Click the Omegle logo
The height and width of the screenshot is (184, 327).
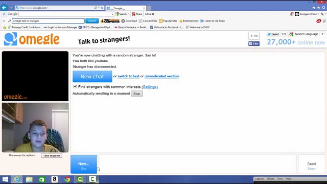click(32, 39)
